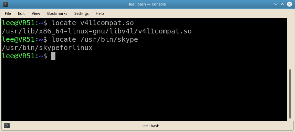Open the Bookmarks menu
The height and width of the screenshot is (132, 295).
[x=57, y=13]
